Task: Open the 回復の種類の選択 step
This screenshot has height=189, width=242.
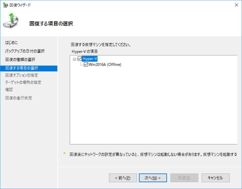Action: [20, 59]
